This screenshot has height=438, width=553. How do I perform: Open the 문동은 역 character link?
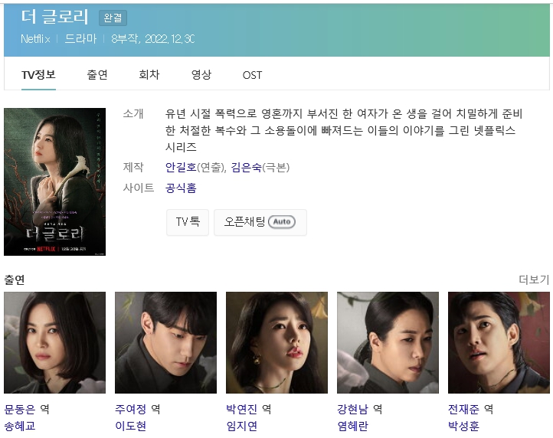coord(27,409)
